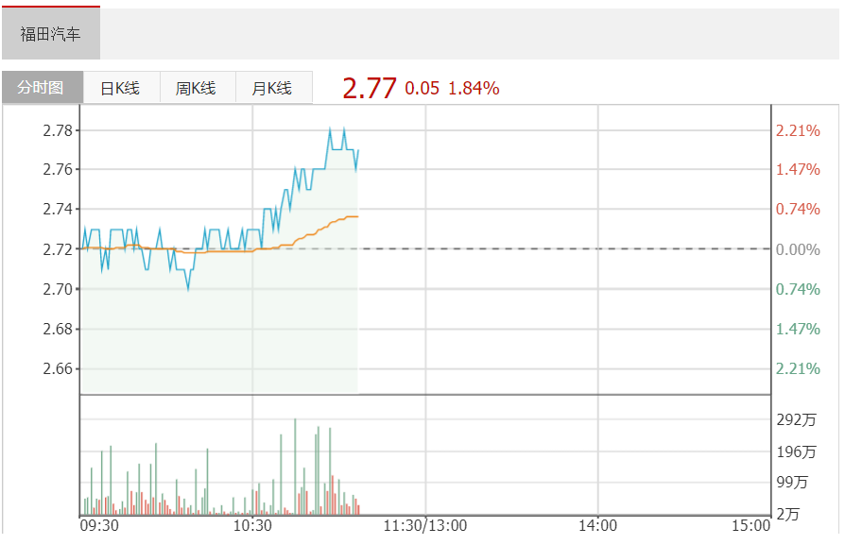Click the 2.68 price axis label
Viewport: 845px width, 545px height.
pos(58,329)
